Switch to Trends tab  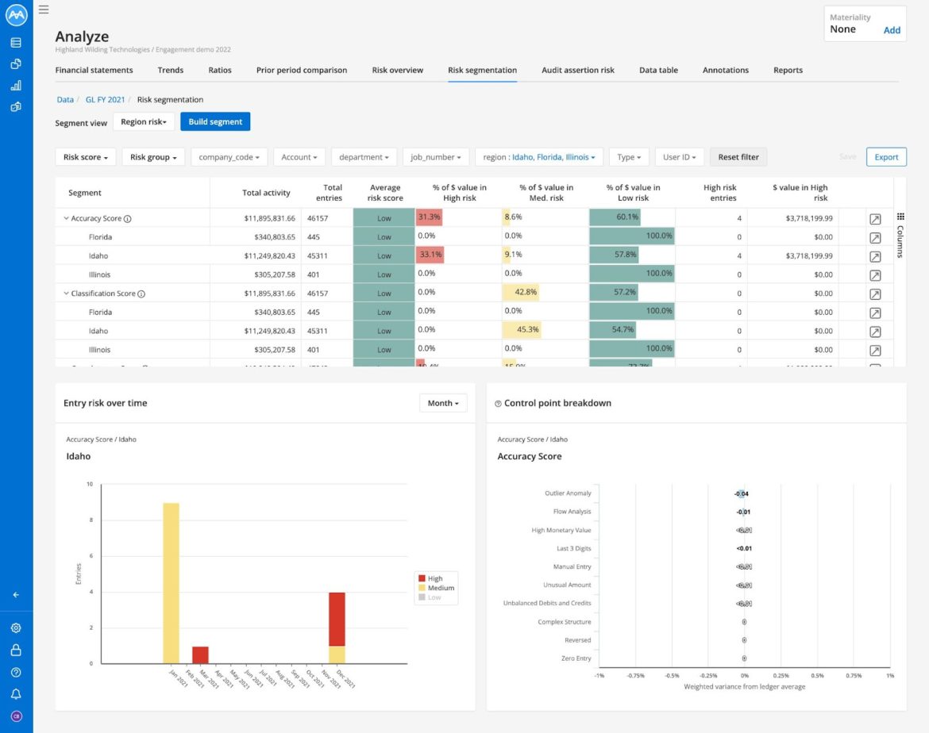tap(171, 70)
